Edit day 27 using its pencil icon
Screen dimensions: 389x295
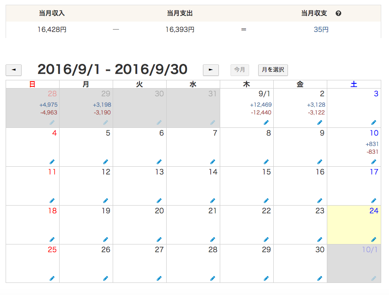click(x=159, y=279)
